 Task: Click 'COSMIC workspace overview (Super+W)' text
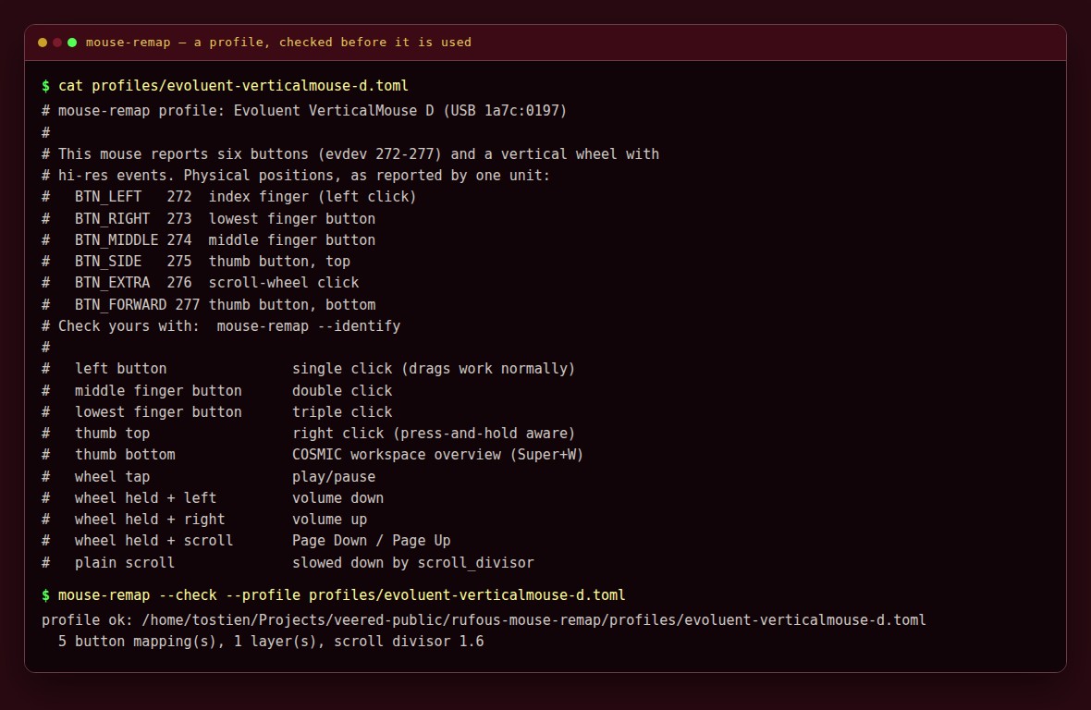pyautogui.click(x=437, y=455)
